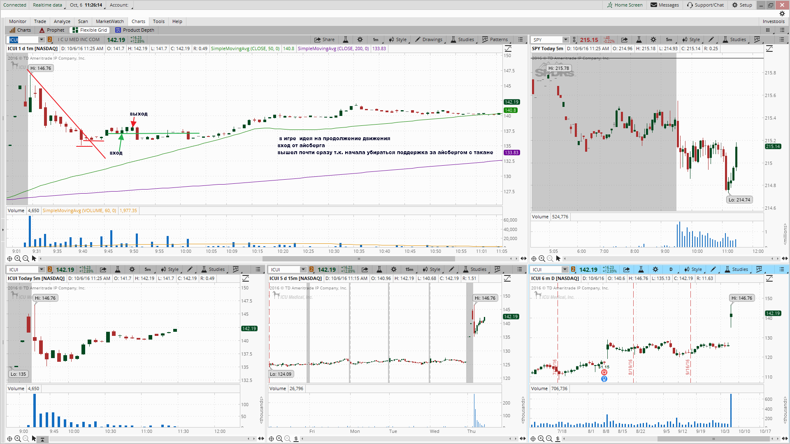Viewport: 790px width, 444px height.
Task: Click horizontal scrollbar of ICUI daily chart
Action: 714,439
